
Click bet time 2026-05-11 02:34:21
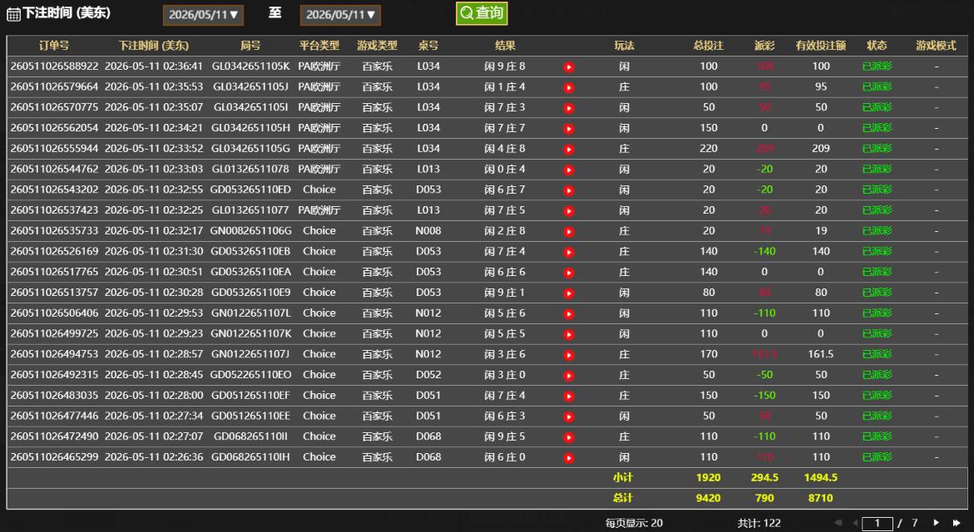tap(153, 127)
